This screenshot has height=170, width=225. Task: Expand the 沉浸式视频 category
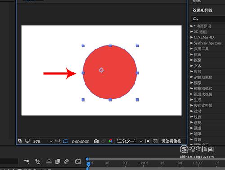pos(192,94)
